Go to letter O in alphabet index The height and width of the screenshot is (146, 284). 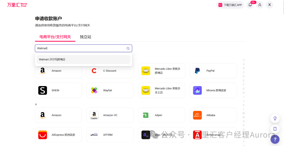244,121
